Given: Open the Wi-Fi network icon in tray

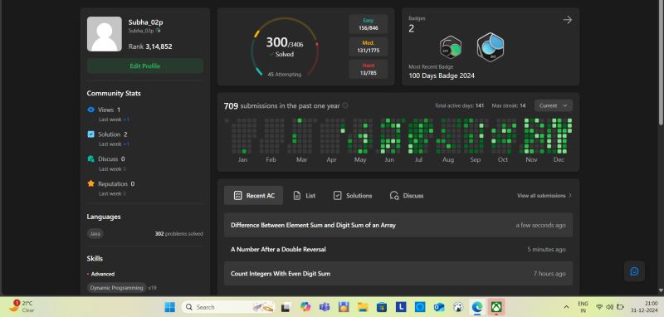Looking at the screenshot, I should coord(599,307).
